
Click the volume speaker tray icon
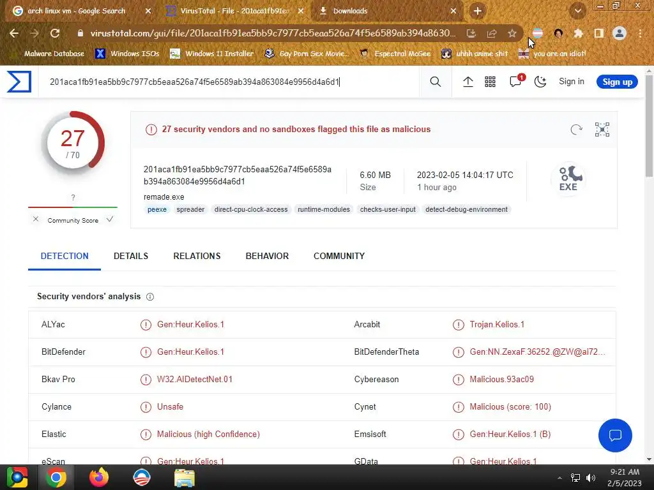(591, 478)
